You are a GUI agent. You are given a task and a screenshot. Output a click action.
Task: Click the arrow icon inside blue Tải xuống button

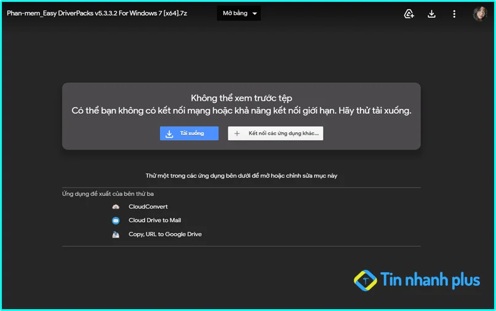tap(170, 133)
